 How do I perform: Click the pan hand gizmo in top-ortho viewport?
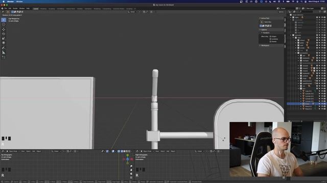point(131,170)
